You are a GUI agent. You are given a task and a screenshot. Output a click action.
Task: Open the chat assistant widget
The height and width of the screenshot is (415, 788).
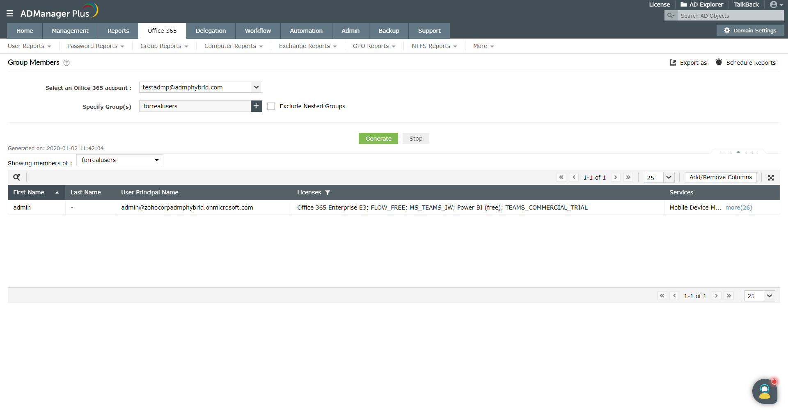[x=765, y=391]
